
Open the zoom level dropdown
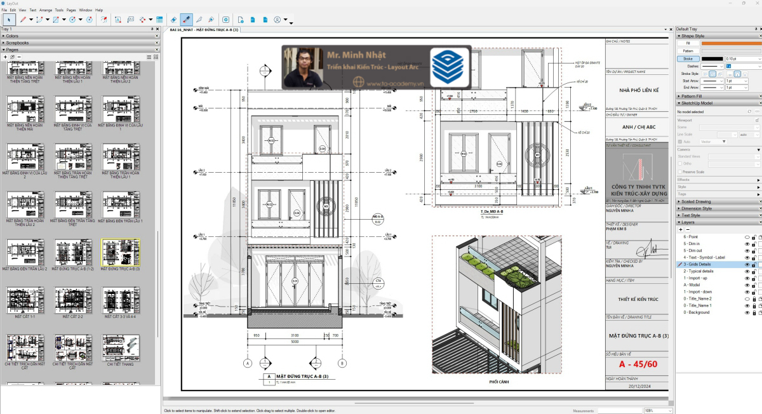[x=671, y=411]
